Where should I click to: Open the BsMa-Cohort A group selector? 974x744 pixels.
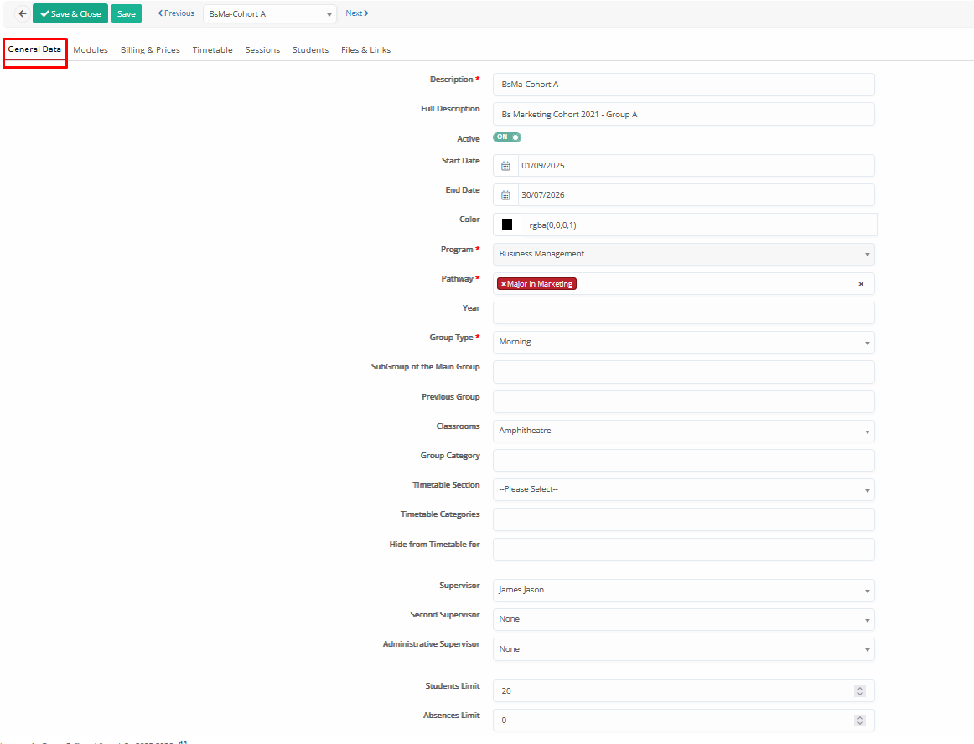[269, 14]
